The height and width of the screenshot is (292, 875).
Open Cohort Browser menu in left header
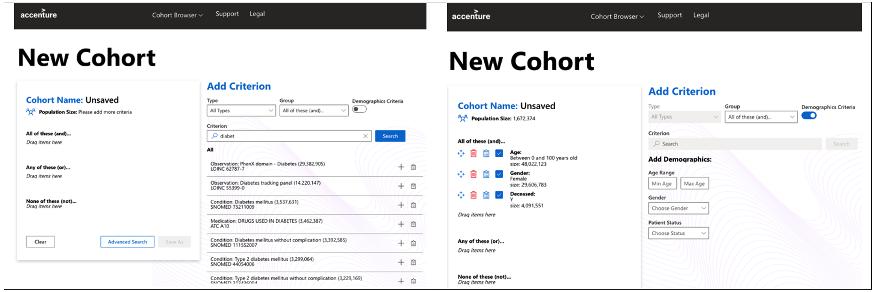pyautogui.click(x=177, y=15)
